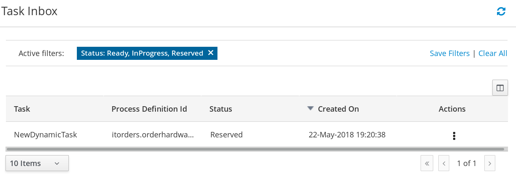Image resolution: width=516 pixels, height=185 pixels.
Task: Remove the Status filter chip
Action: (x=211, y=53)
